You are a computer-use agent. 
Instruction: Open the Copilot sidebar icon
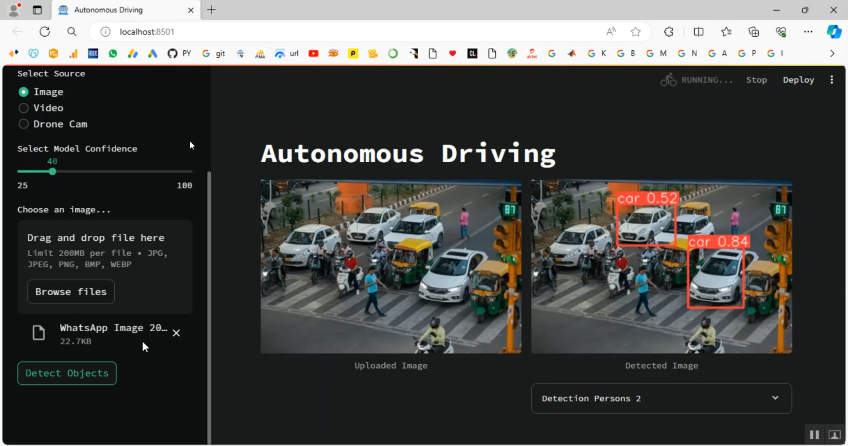[834, 32]
